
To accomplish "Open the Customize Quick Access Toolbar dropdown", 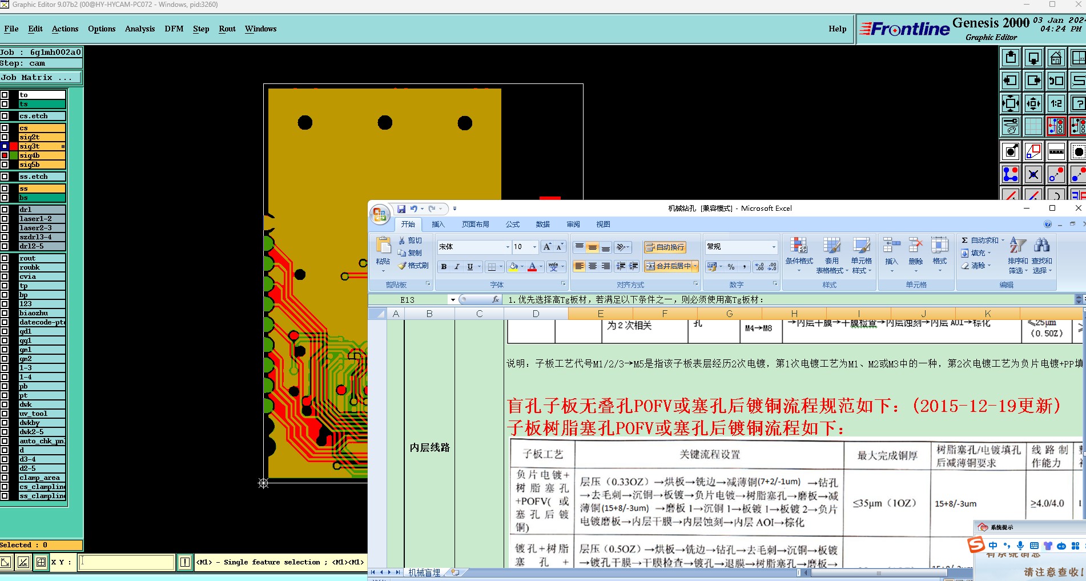I will tap(455, 209).
